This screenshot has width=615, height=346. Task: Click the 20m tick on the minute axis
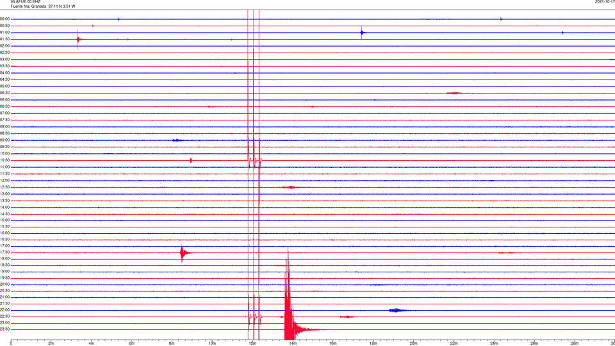pyautogui.click(x=413, y=343)
